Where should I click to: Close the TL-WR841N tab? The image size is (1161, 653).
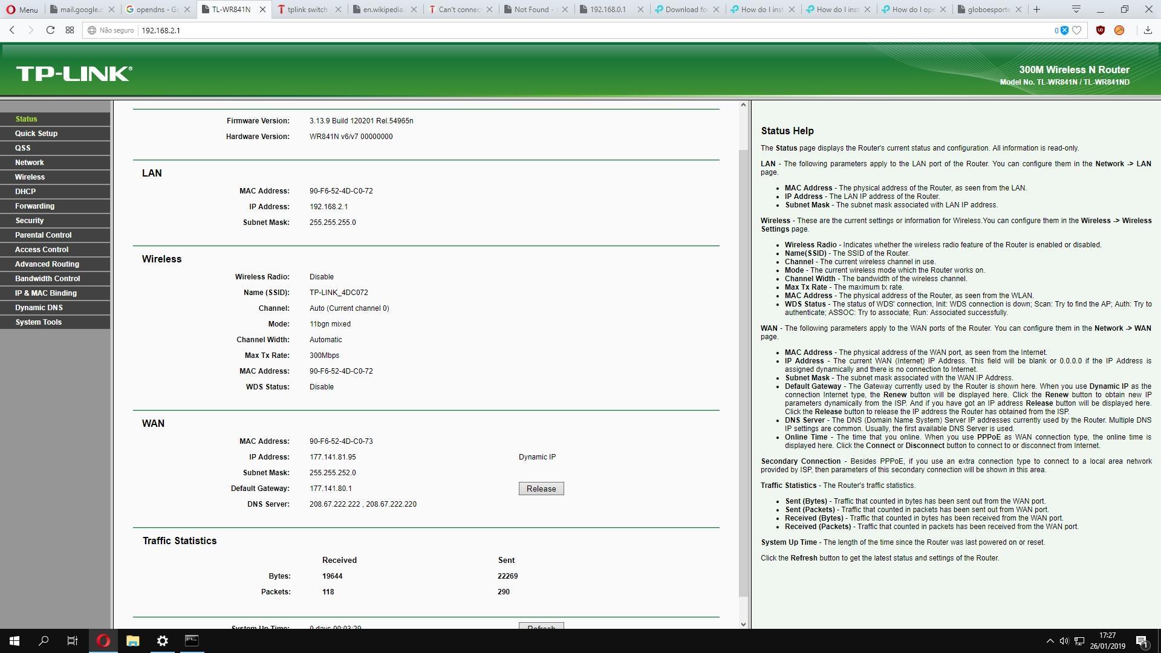tap(262, 10)
